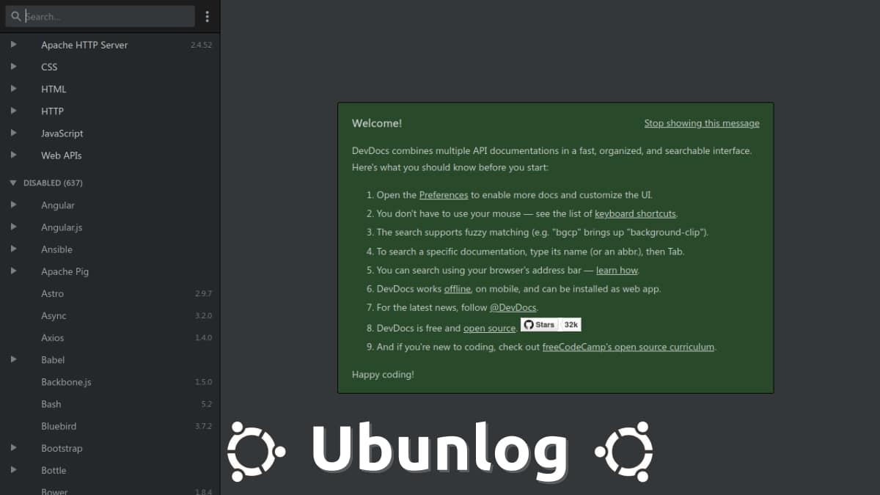
Task: Select Axios in the disabled list
Action: (x=52, y=338)
